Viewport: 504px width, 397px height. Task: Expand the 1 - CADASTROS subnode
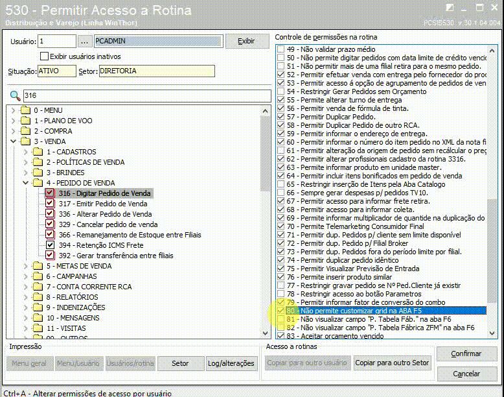25,152
